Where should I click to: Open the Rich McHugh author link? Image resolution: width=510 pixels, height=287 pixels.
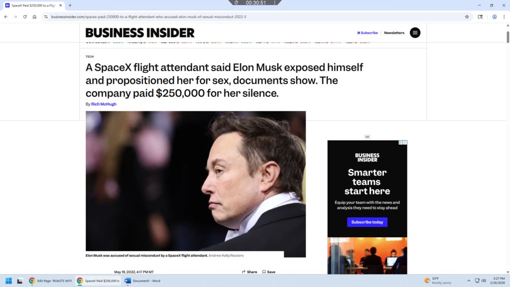pos(104,104)
